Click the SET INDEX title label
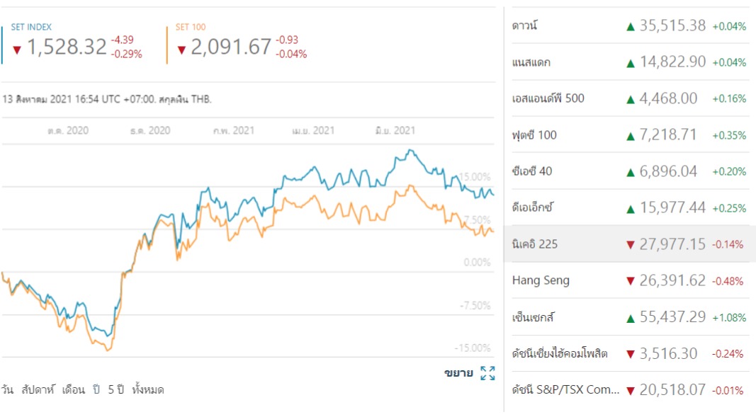 [x=31, y=28]
